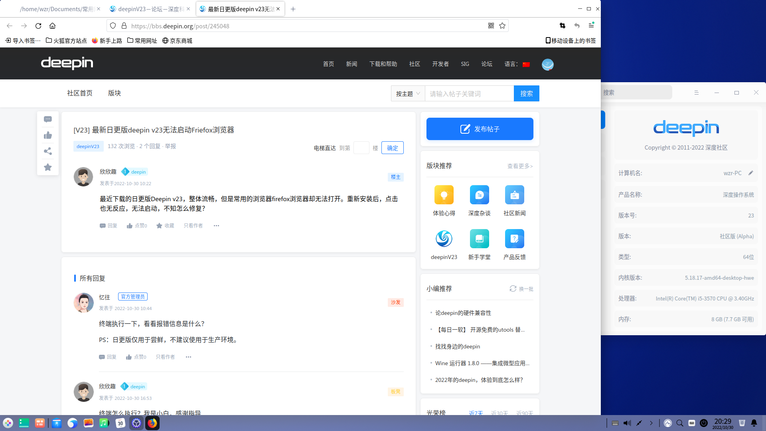The height and width of the screenshot is (431, 766).
Task: Open 查看更多 link in 版块推荐 panel
Action: [520, 166]
